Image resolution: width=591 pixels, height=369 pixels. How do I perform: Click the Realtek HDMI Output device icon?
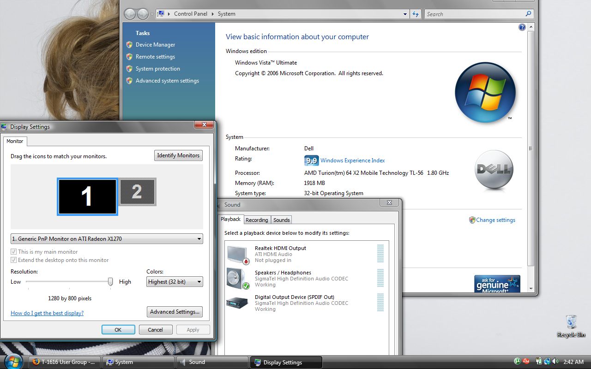[x=238, y=254]
